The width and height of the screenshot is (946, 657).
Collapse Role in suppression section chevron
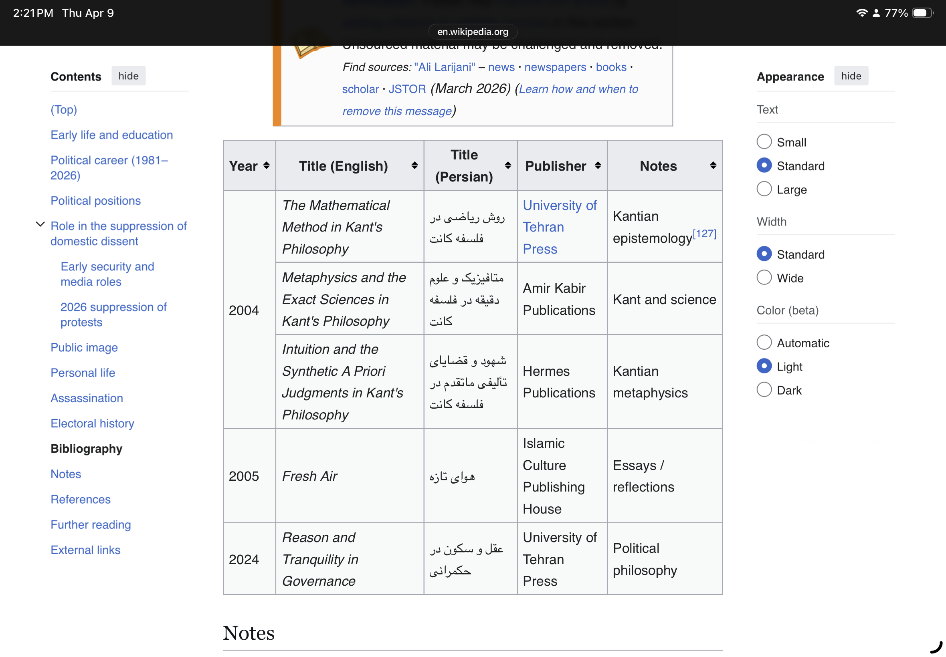point(40,225)
